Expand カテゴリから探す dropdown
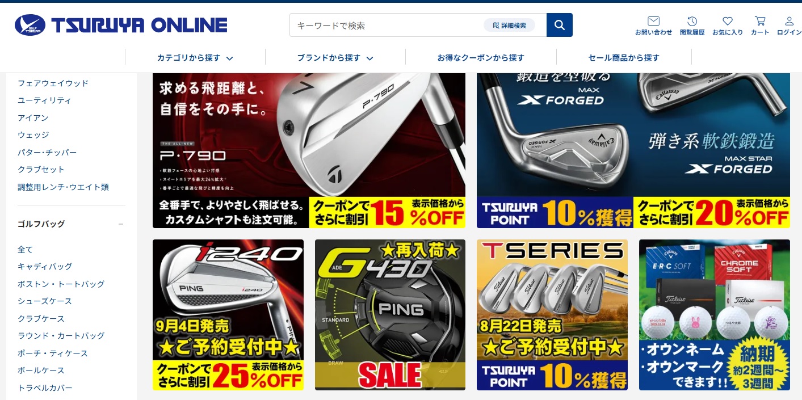The image size is (802, 400). tap(195, 57)
